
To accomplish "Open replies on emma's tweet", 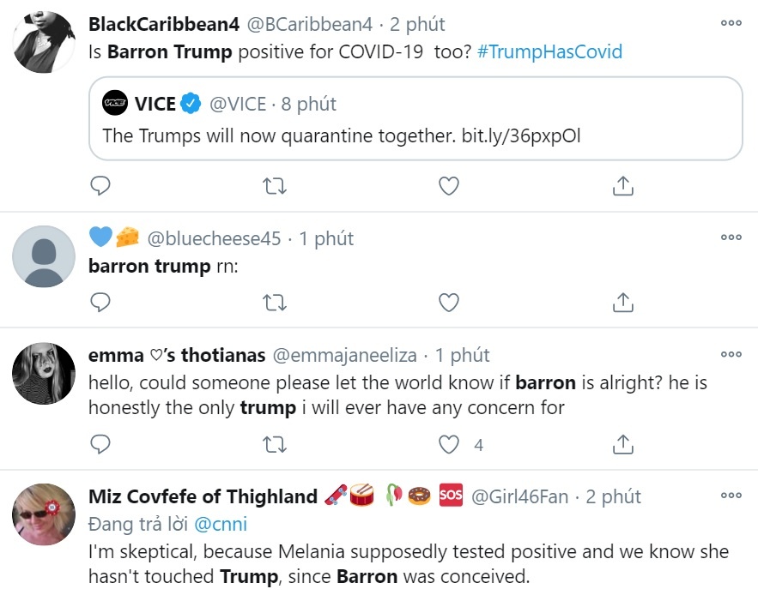I will (100, 444).
